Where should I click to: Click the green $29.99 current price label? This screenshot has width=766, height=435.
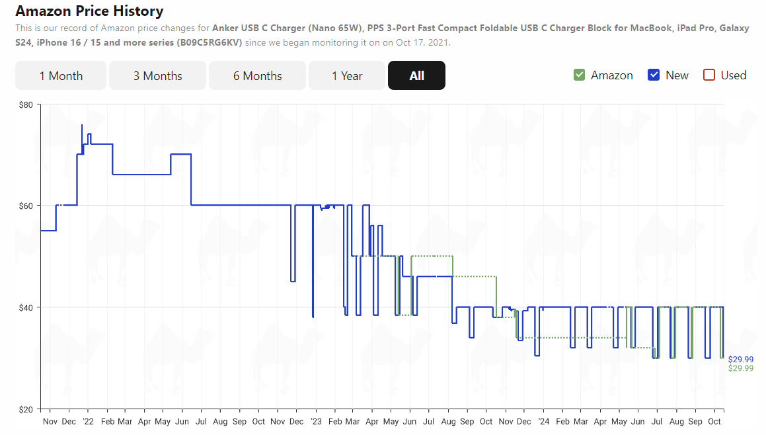741,368
